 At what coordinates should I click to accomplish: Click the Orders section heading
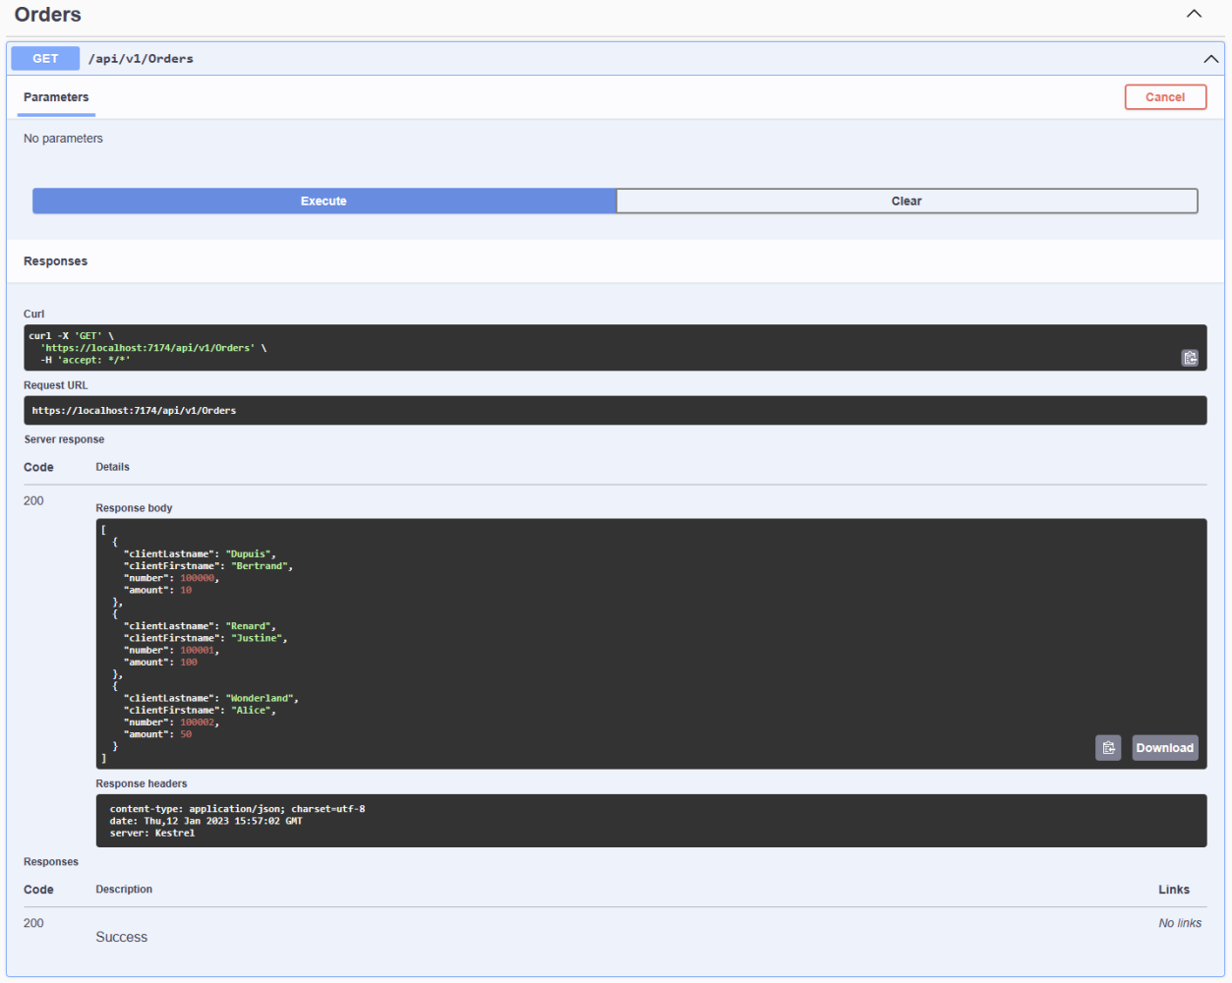[x=48, y=15]
